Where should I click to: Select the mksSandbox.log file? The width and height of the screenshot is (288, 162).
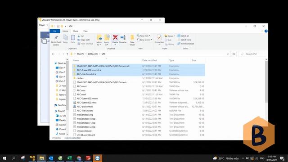[x=139, y=115]
